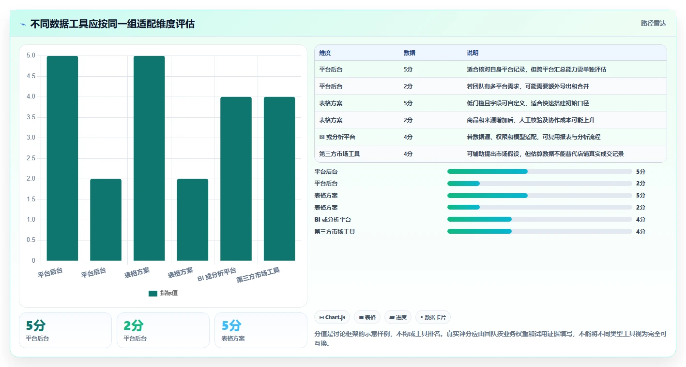Viewport: 686px width, 367px height.
Task: Click the 平台后台 progress bar labeled 2分
Action: (x=540, y=183)
